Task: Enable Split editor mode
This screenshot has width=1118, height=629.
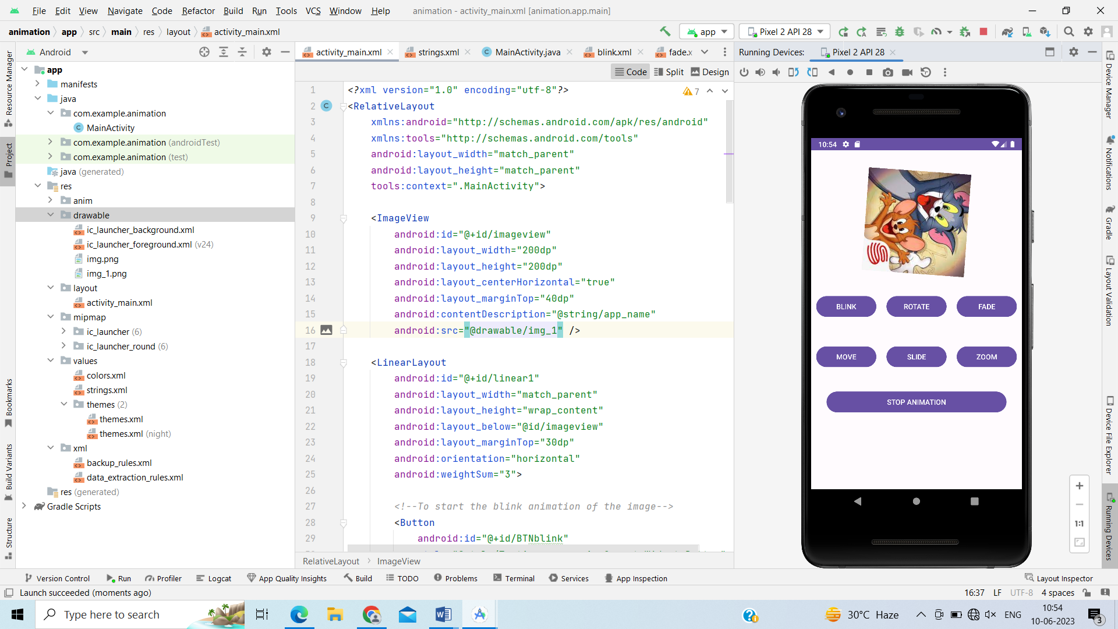Action: pos(669,72)
